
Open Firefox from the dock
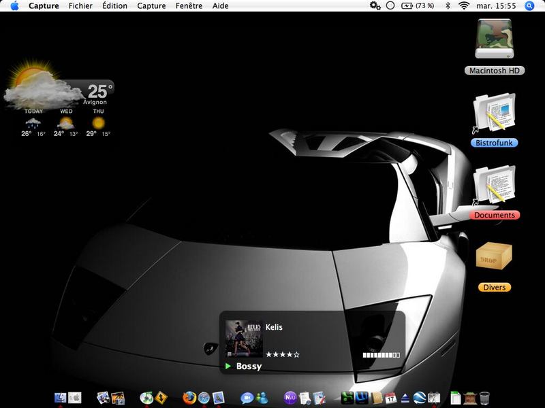pos(189,397)
